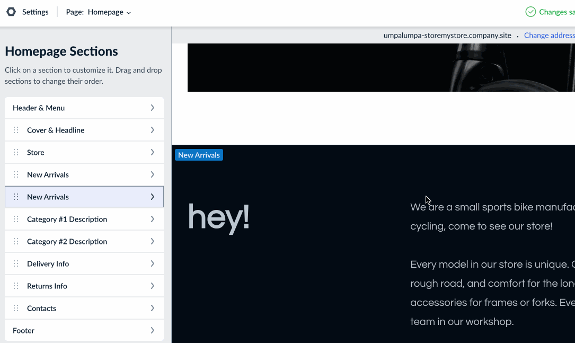Click the drag handle of the selected New Arrivals
Image resolution: width=575 pixels, height=343 pixels.
(x=16, y=197)
